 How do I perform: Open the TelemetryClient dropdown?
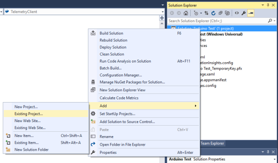[x=162, y=12]
